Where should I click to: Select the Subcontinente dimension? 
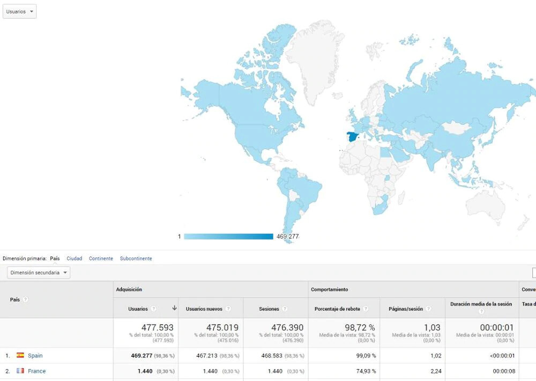pos(136,259)
